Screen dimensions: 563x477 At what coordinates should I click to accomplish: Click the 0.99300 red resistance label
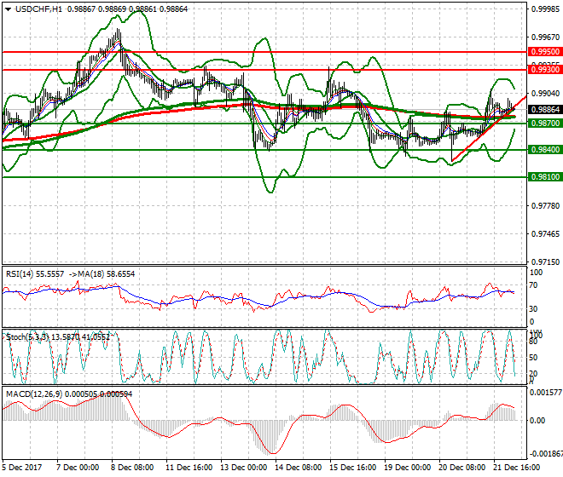click(545, 70)
